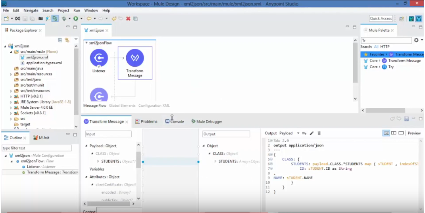Click the add new target icon beside Payload

304,133
